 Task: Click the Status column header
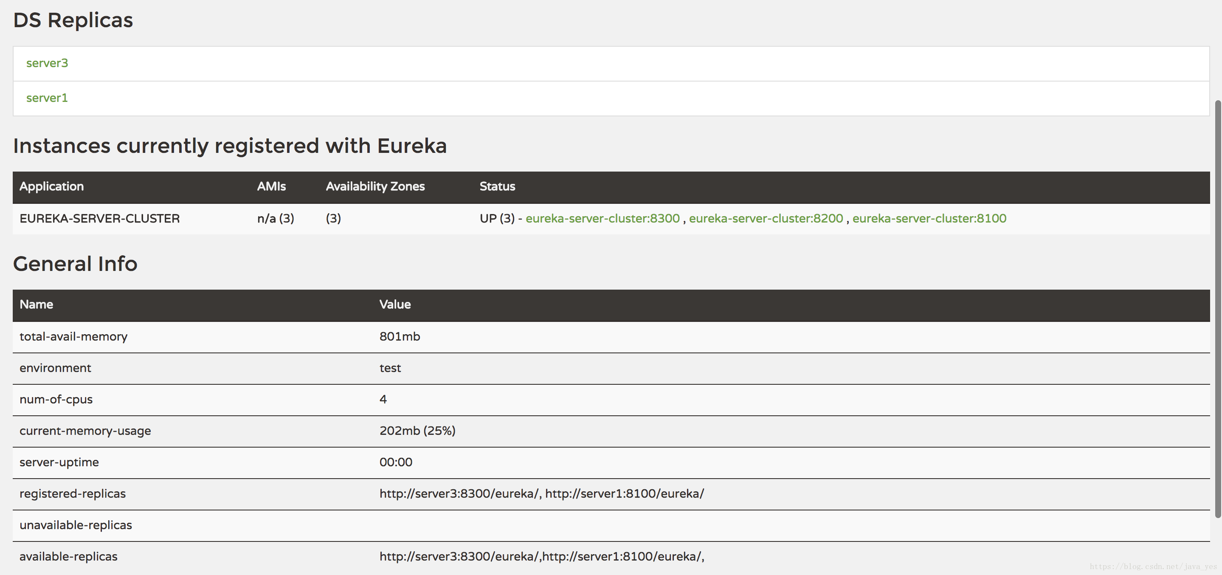[x=497, y=186]
